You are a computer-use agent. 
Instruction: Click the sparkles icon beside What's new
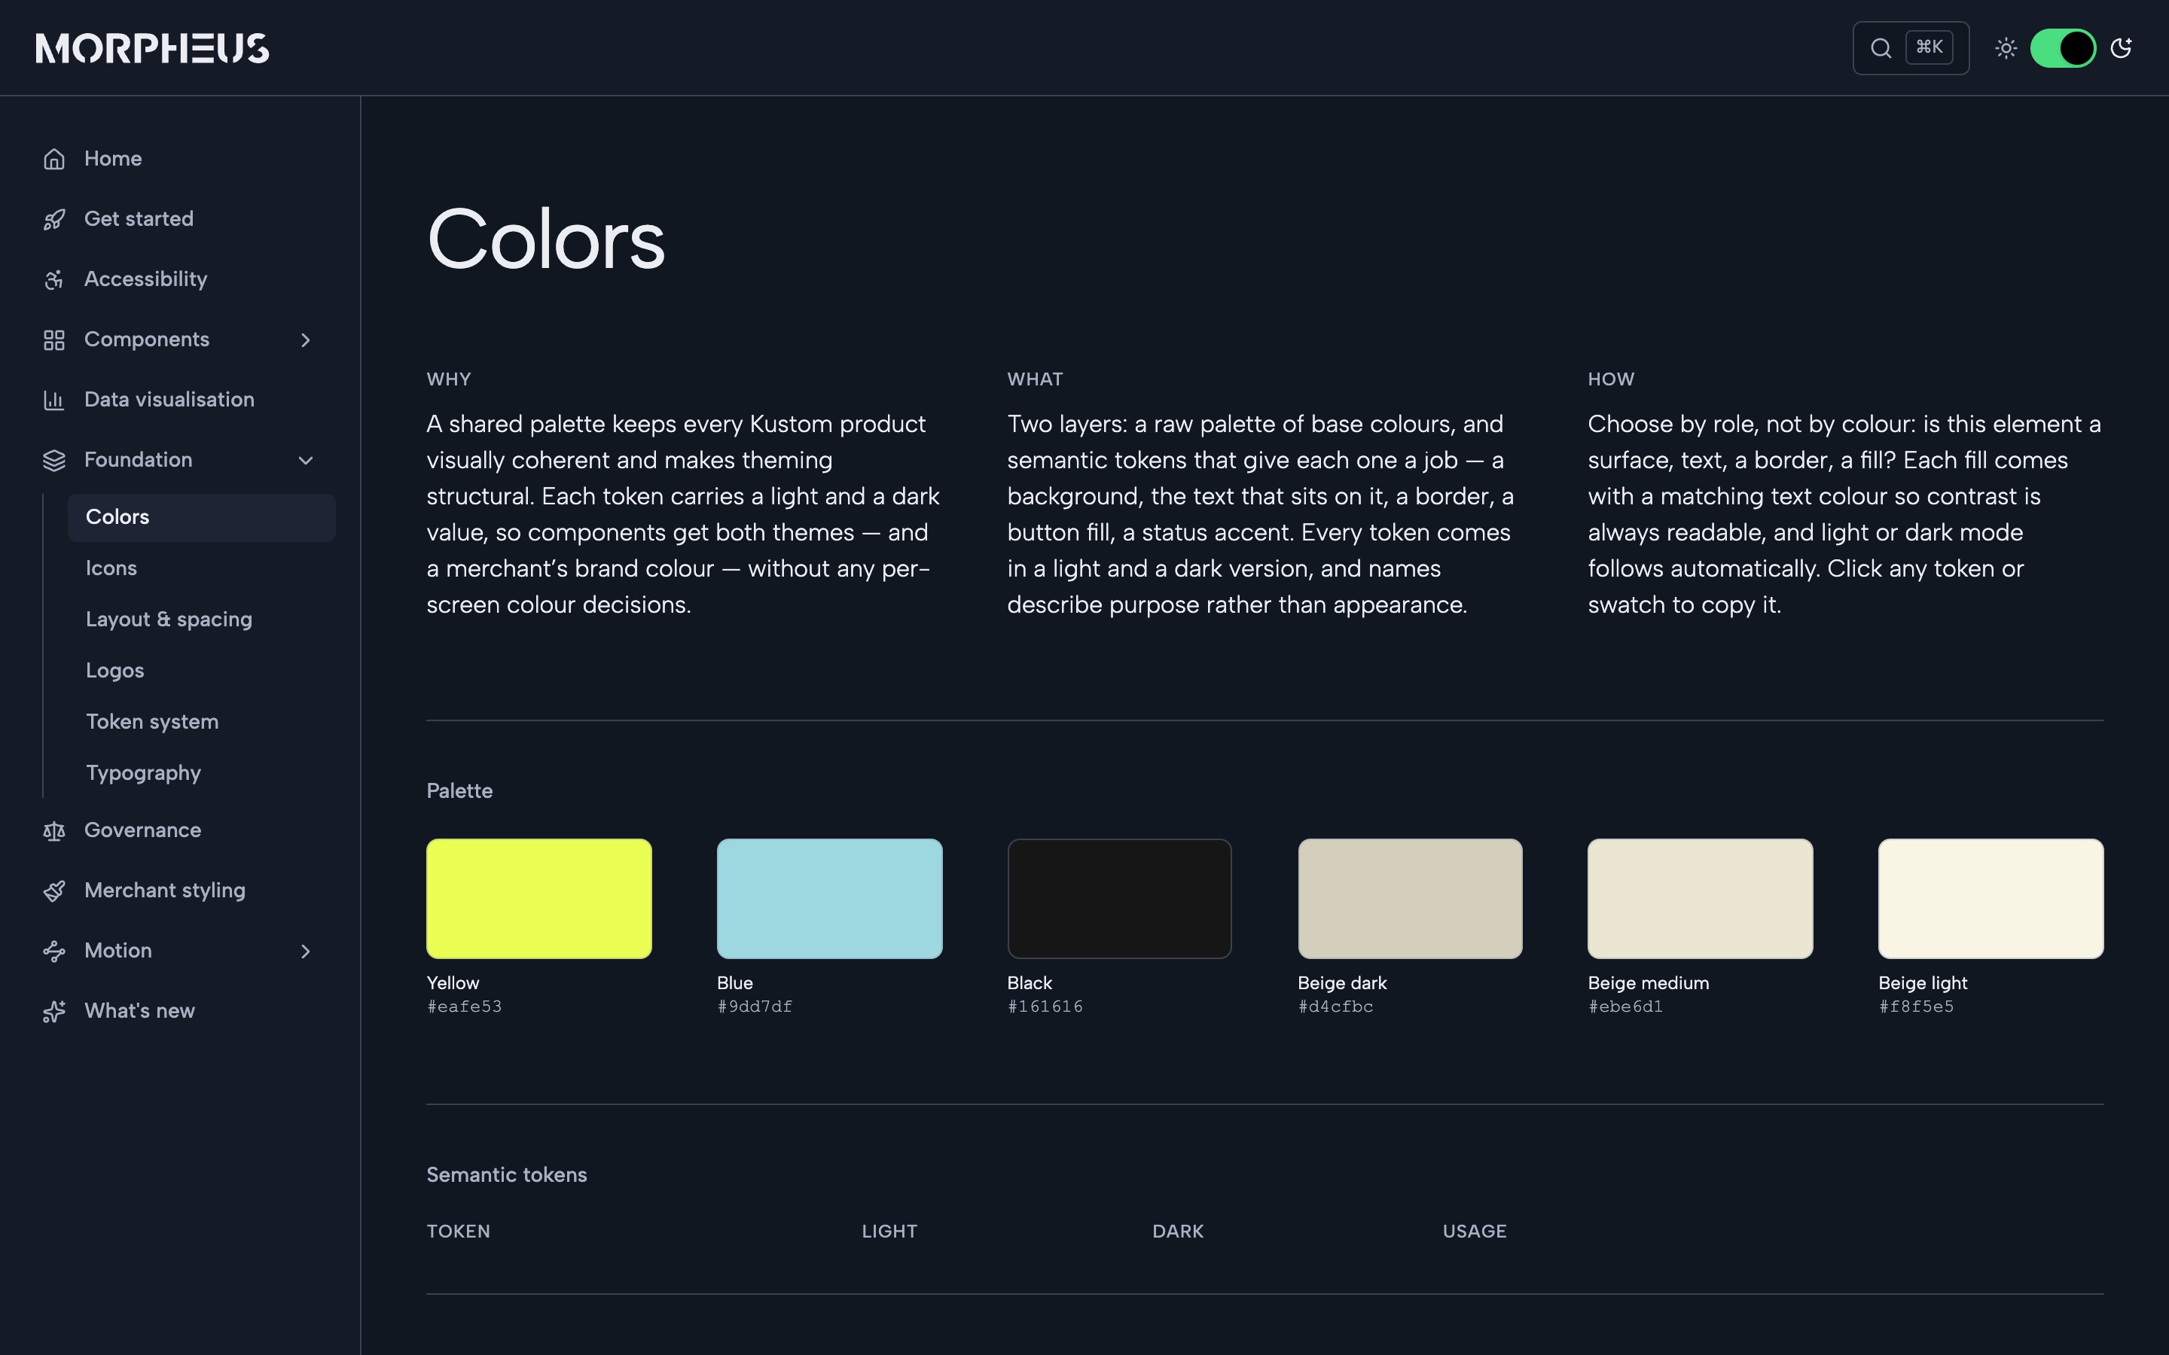click(x=53, y=1011)
